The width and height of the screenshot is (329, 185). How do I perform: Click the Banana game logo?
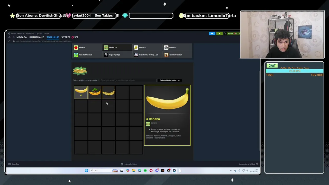coord(80,71)
